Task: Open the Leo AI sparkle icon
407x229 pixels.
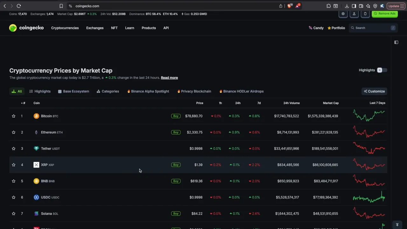Action: tap(368, 6)
